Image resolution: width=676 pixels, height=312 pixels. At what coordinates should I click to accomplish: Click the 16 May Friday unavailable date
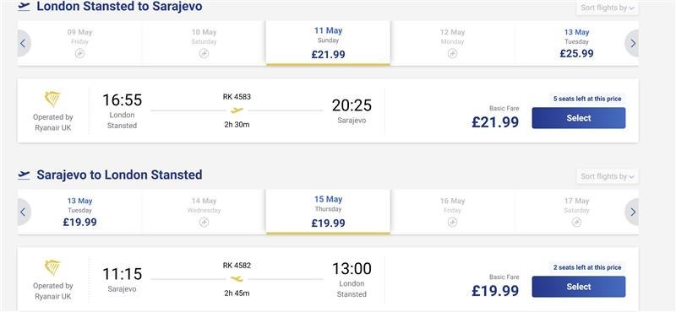pyautogui.click(x=452, y=212)
